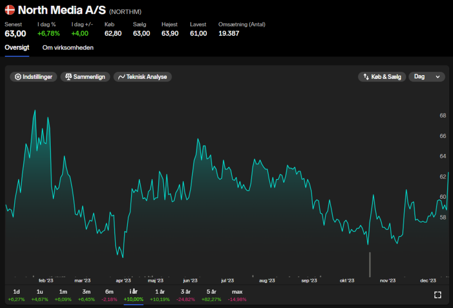Screen dimensions: 453x308
Task: Select the max time range
Action: 237,295
